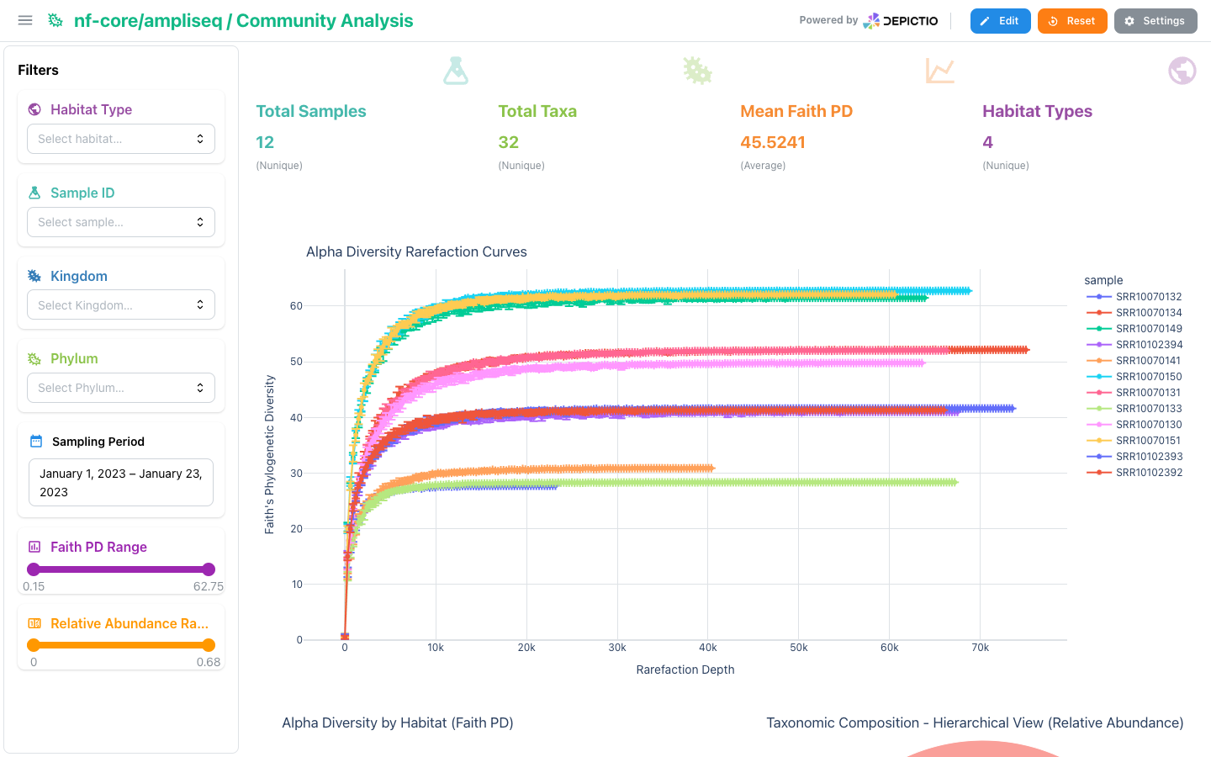Open the Select Phylum dropdown

tap(121, 388)
